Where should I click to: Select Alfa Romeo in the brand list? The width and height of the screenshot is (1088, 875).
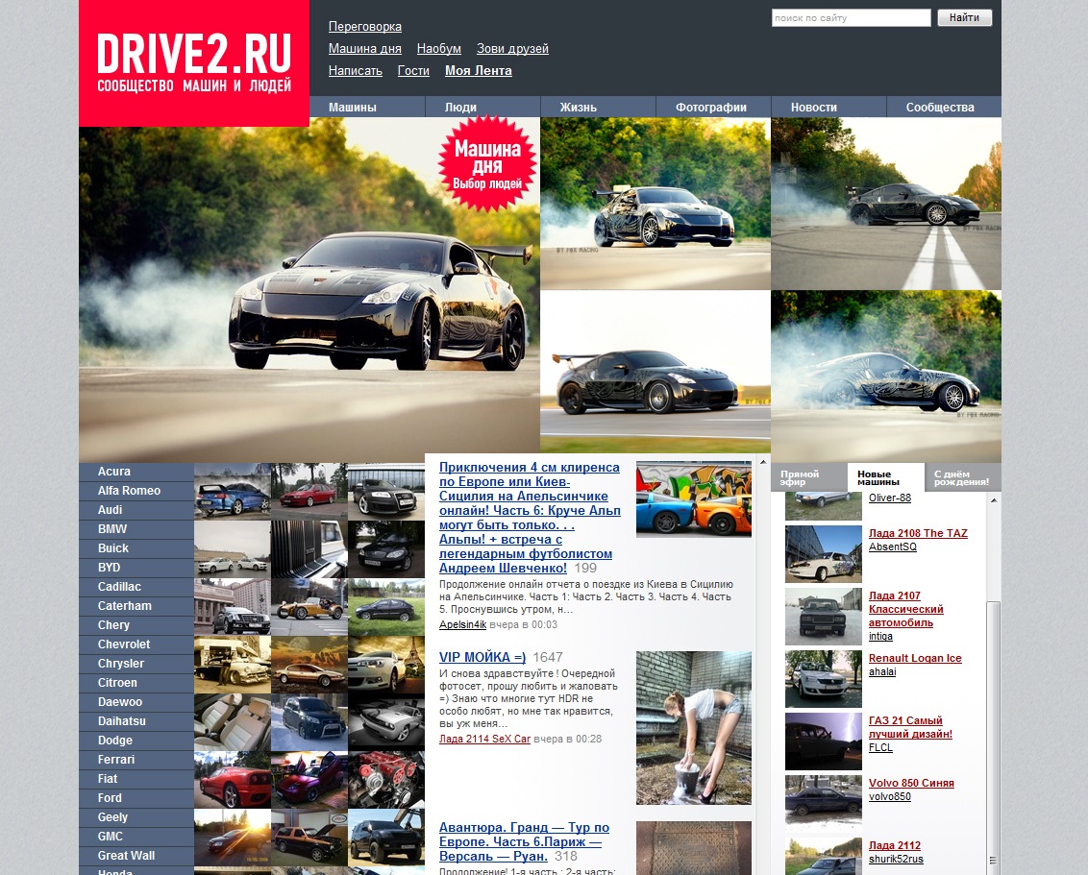(136, 491)
